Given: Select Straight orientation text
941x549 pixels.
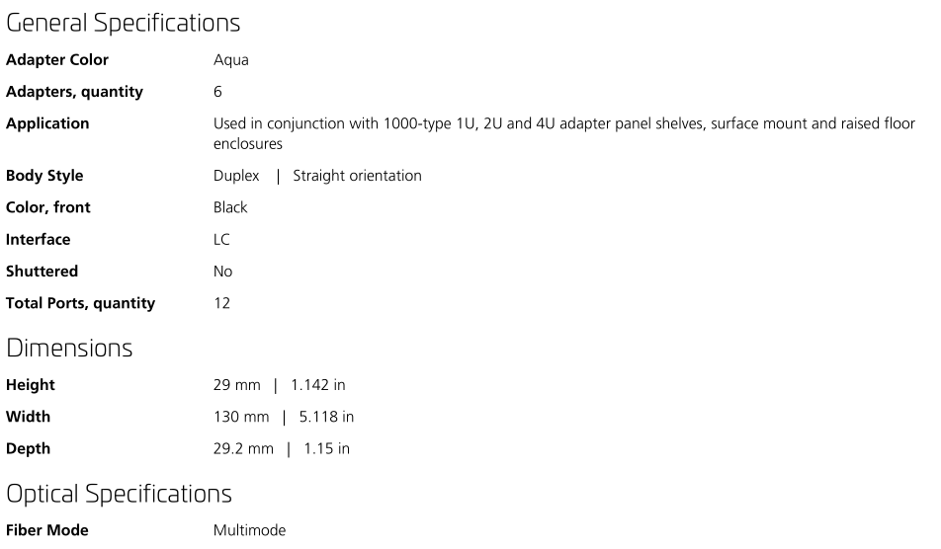Looking at the screenshot, I should click(357, 176).
